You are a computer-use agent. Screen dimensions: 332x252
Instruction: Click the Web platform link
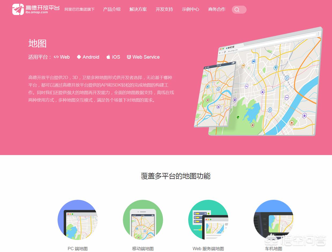(x=65, y=57)
